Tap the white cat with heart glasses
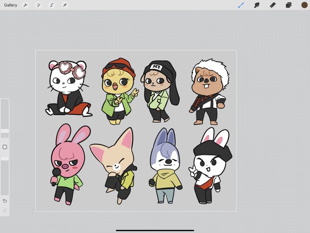 [68, 88]
